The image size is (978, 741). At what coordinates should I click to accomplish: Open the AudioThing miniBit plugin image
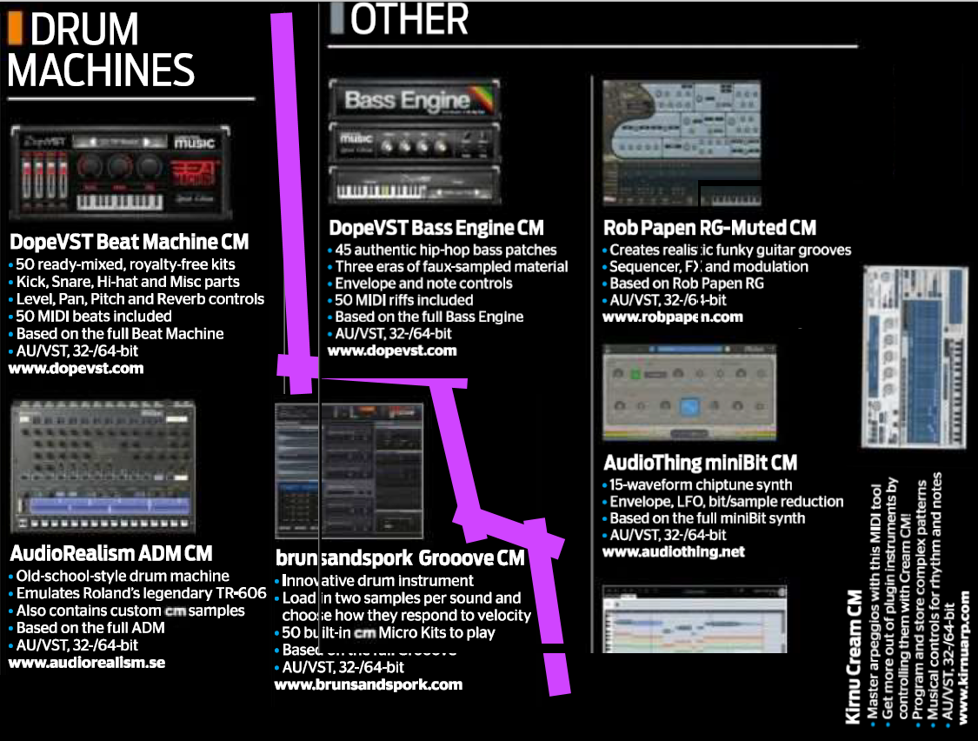(x=689, y=394)
